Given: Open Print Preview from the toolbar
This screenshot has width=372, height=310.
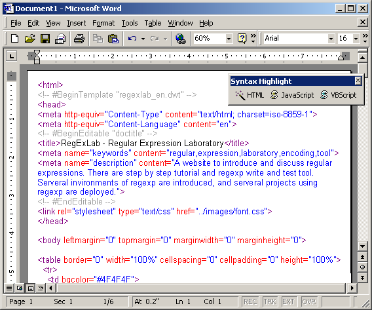Looking at the screenshot, I should click(60, 39).
